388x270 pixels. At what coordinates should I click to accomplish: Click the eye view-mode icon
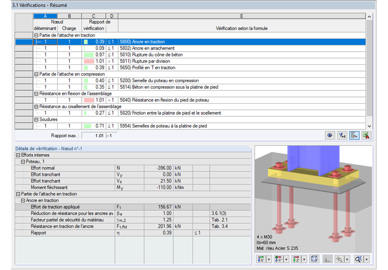coord(330,135)
